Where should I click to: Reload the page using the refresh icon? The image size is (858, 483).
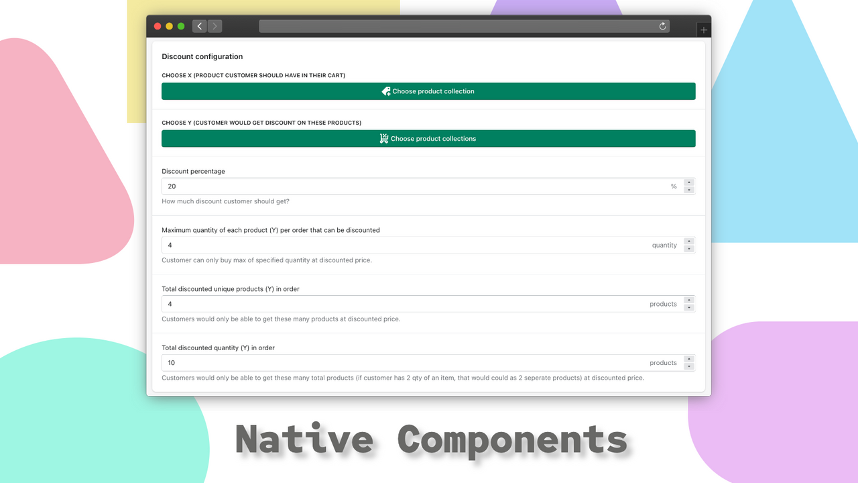(662, 25)
